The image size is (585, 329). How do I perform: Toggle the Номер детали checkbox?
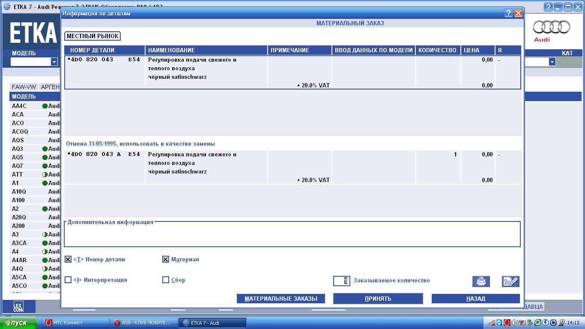[x=68, y=259]
